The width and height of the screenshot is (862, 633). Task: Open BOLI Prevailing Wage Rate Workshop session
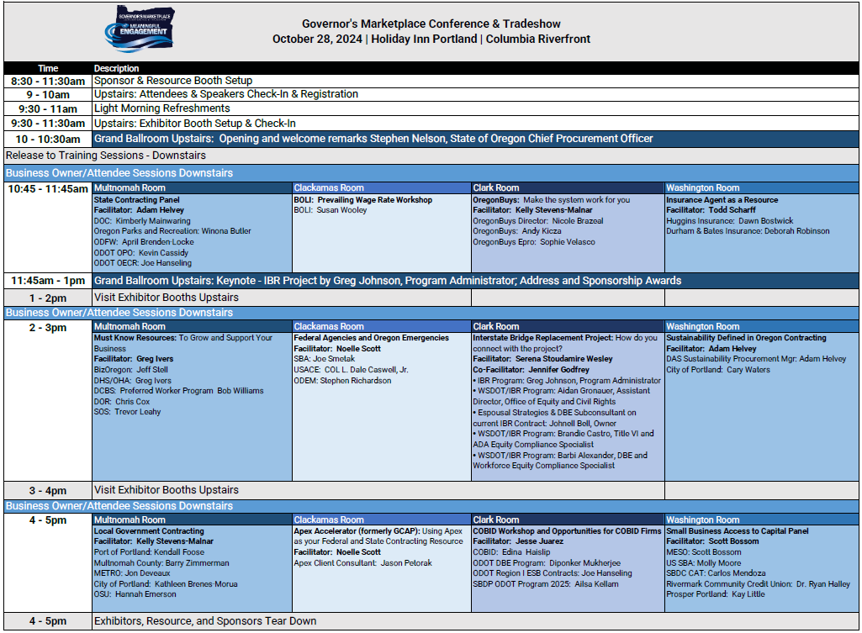click(x=362, y=200)
